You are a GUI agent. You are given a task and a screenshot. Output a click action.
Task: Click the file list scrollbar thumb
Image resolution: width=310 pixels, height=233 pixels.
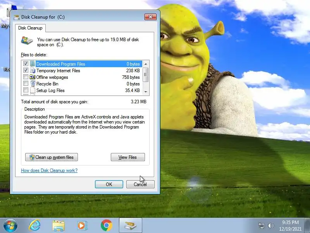click(x=146, y=75)
